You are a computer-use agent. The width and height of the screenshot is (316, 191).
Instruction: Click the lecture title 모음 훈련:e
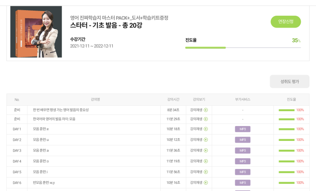tap(41, 129)
